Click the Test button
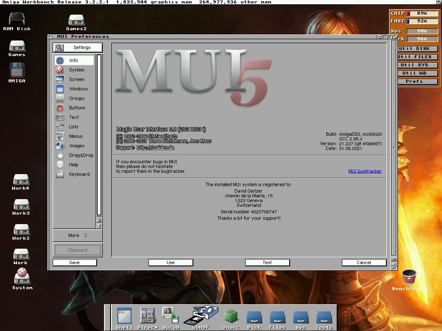Image resolution: width=442 pixels, height=331 pixels. tap(267, 262)
